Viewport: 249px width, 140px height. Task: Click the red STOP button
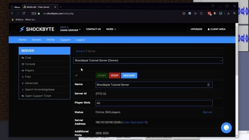pos(114,75)
